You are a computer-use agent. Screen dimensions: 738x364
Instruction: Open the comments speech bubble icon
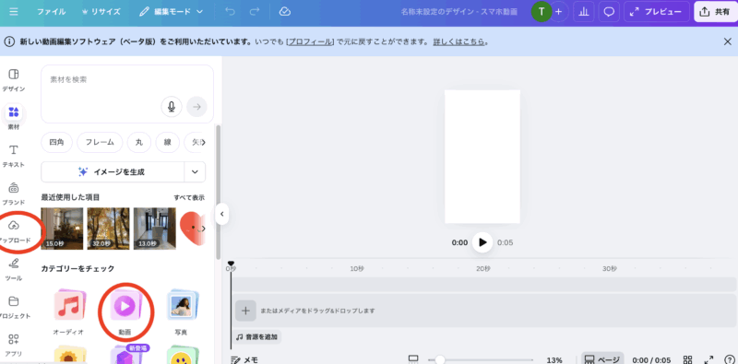tap(609, 12)
